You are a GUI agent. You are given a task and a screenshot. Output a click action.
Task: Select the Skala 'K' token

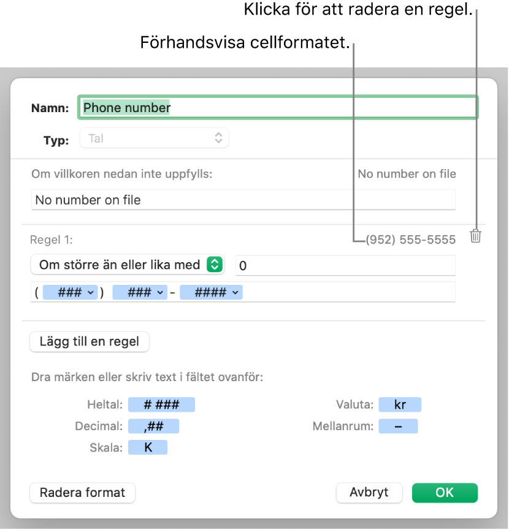pyautogui.click(x=148, y=447)
